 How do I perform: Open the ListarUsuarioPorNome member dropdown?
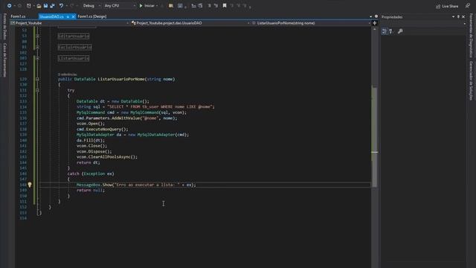coord(311,23)
